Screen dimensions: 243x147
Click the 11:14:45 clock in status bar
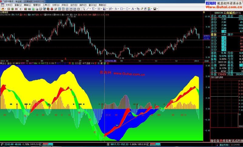pos(235,145)
